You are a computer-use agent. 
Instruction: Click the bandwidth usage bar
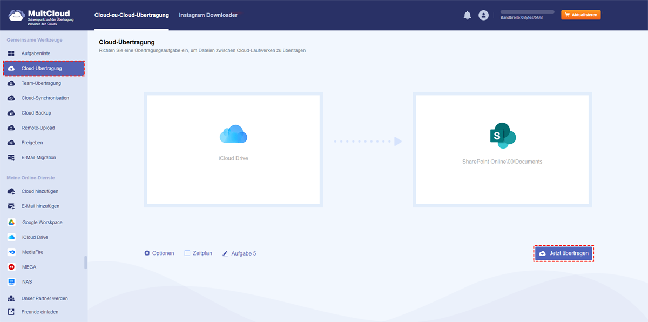click(527, 11)
